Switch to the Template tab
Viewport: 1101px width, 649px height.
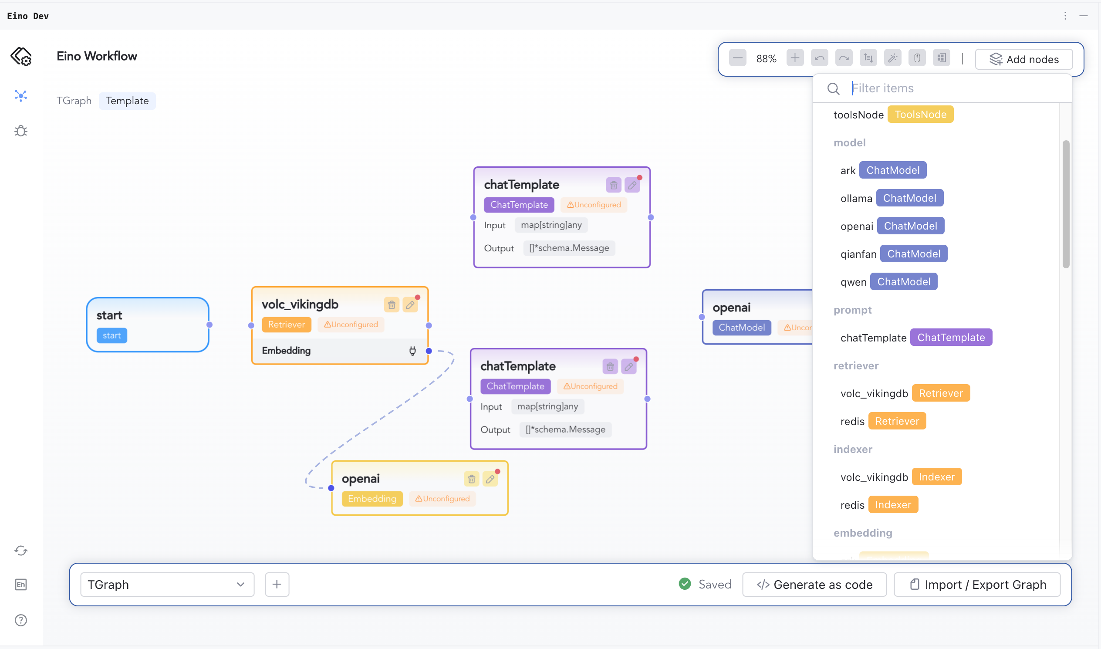coord(127,101)
